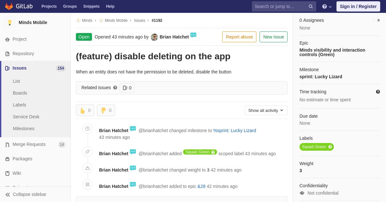This screenshot has height=202, width=386.
Task: Click the related issues count badge
Action: click(127, 88)
